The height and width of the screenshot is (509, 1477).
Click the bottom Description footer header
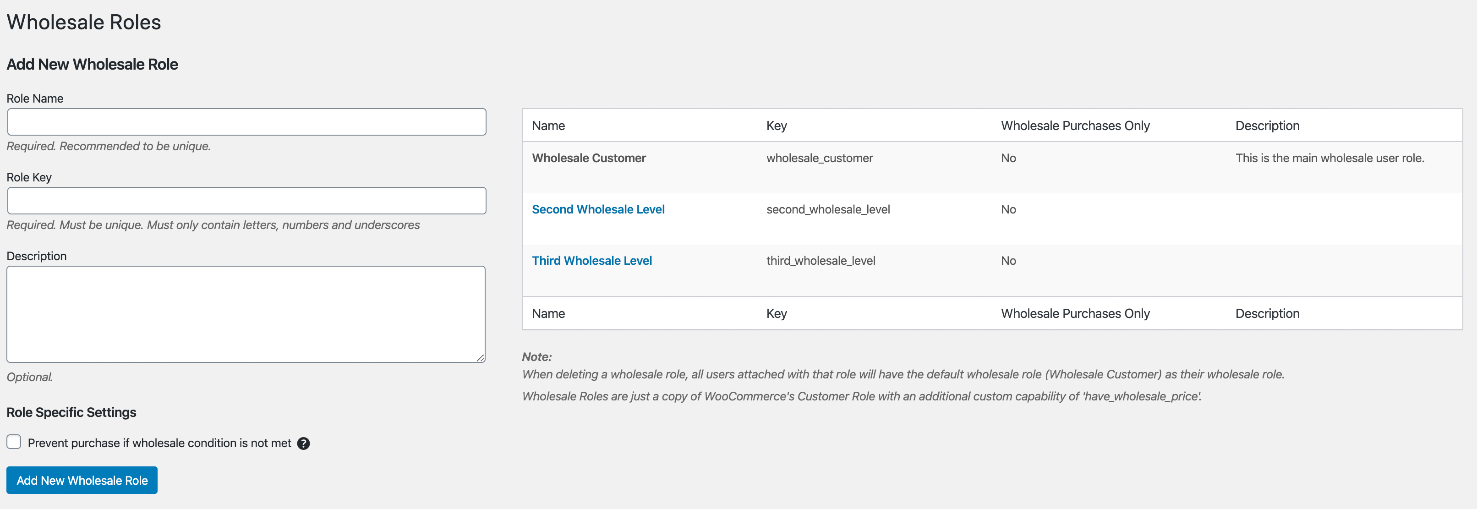point(1267,313)
